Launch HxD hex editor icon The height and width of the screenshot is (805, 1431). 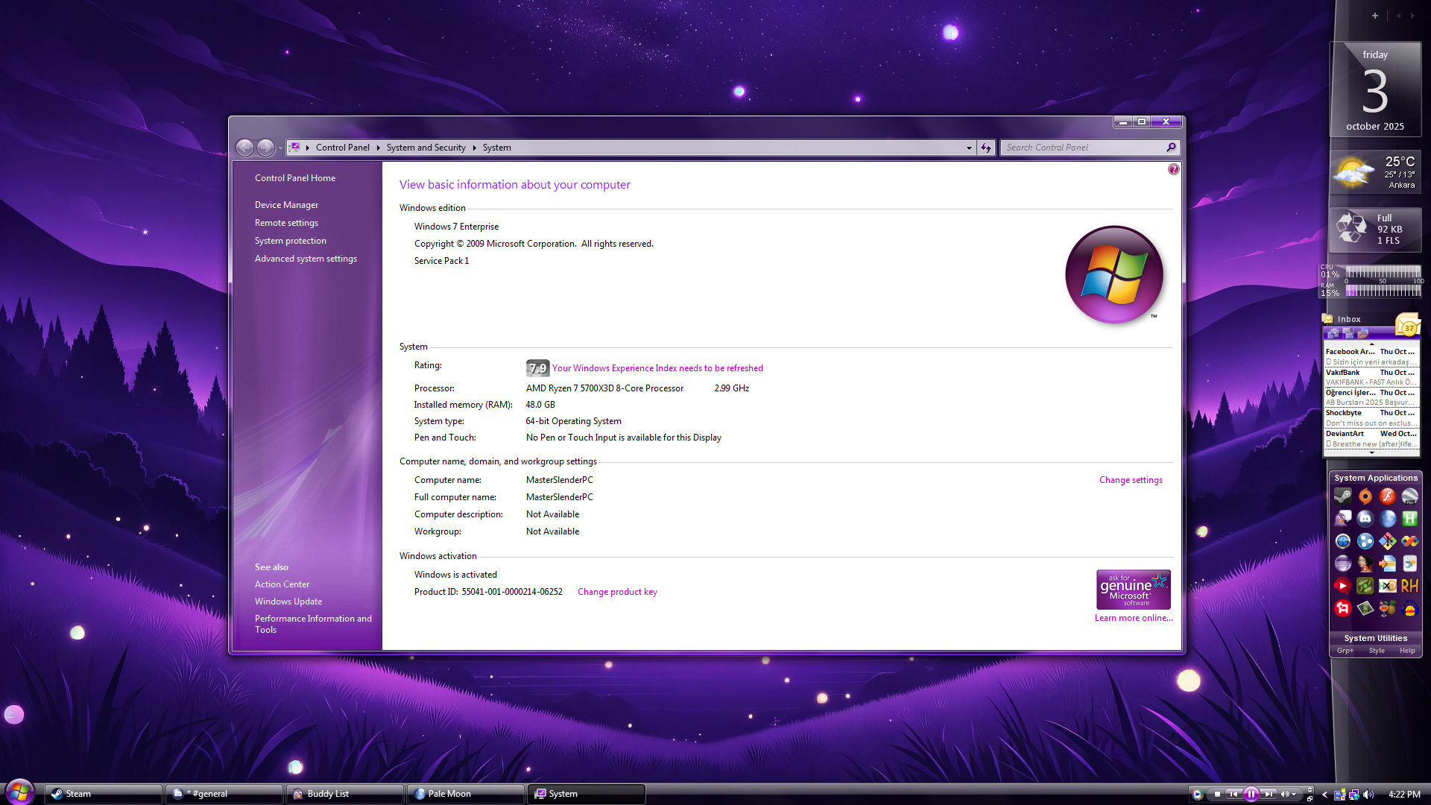point(1387,586)
